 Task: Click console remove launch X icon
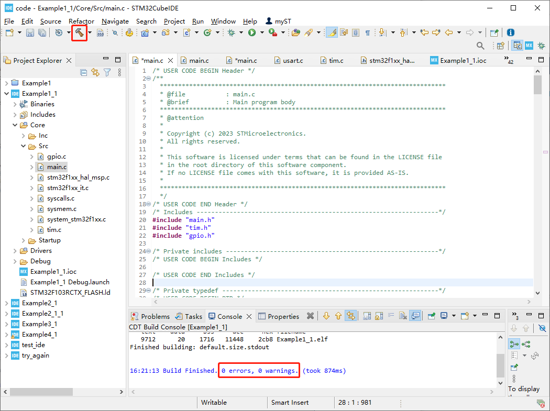(x=310, y=316)
